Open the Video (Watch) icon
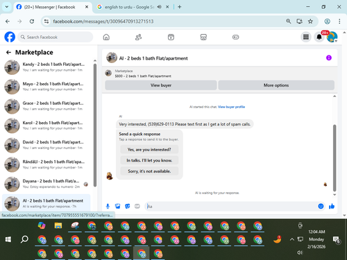 click(x=171, y=37)
